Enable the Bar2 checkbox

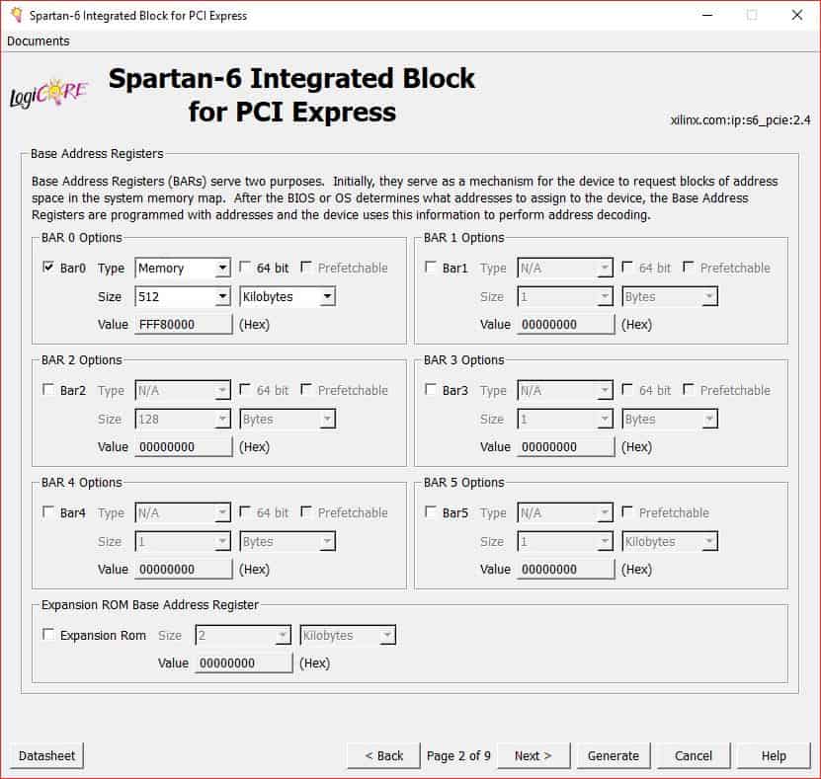(48, 390)
